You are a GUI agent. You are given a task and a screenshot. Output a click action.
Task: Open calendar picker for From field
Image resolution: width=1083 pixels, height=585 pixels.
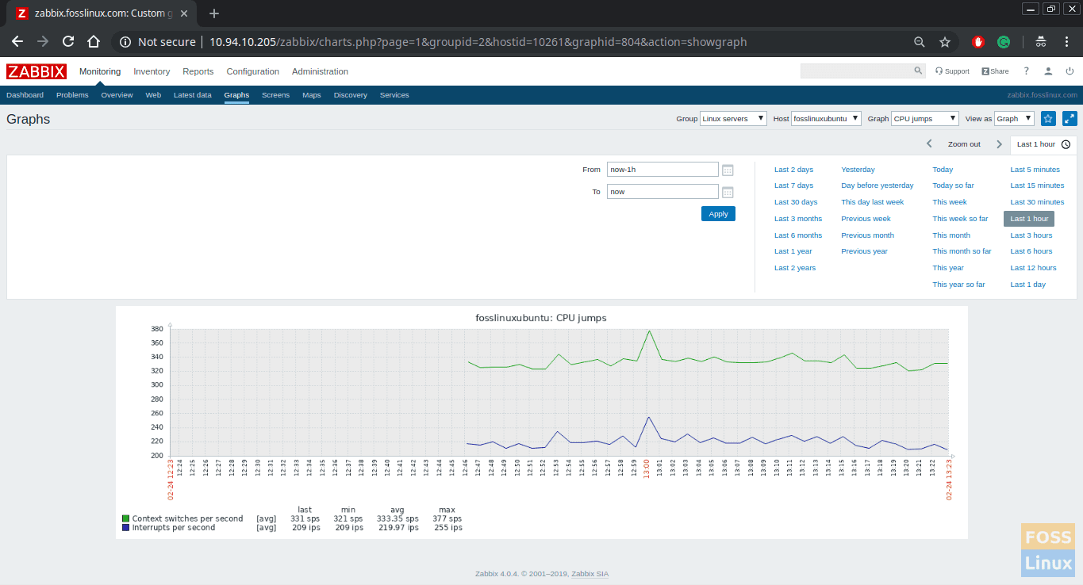tap(728, 170)
